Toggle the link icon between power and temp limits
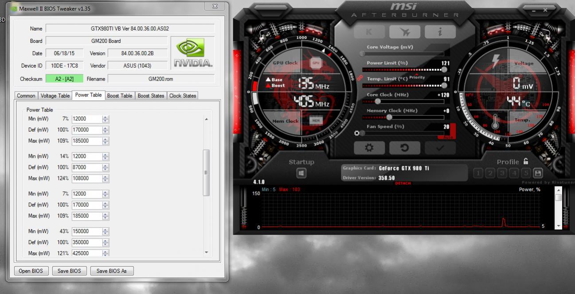The height and width of the screenshot is (294, 575). (360, 78)
